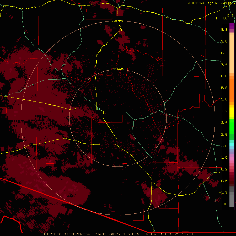Click the [PHAS] scale label
Screen dimensions: 236x236
tap(222, 18)
